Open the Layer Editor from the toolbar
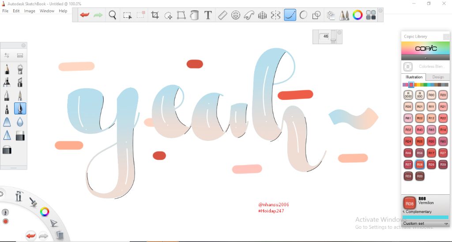 [x=331, y=15]
